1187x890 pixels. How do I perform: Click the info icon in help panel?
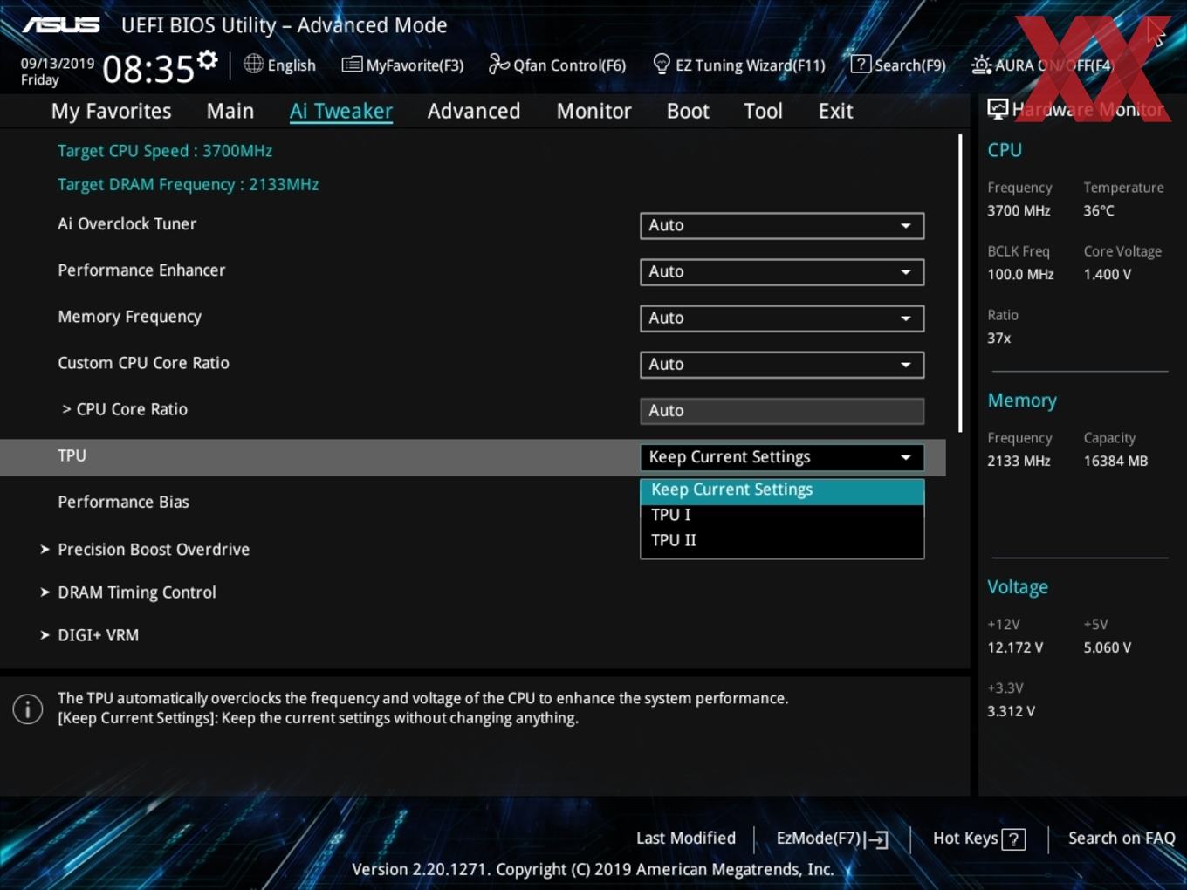click(28, 709)
